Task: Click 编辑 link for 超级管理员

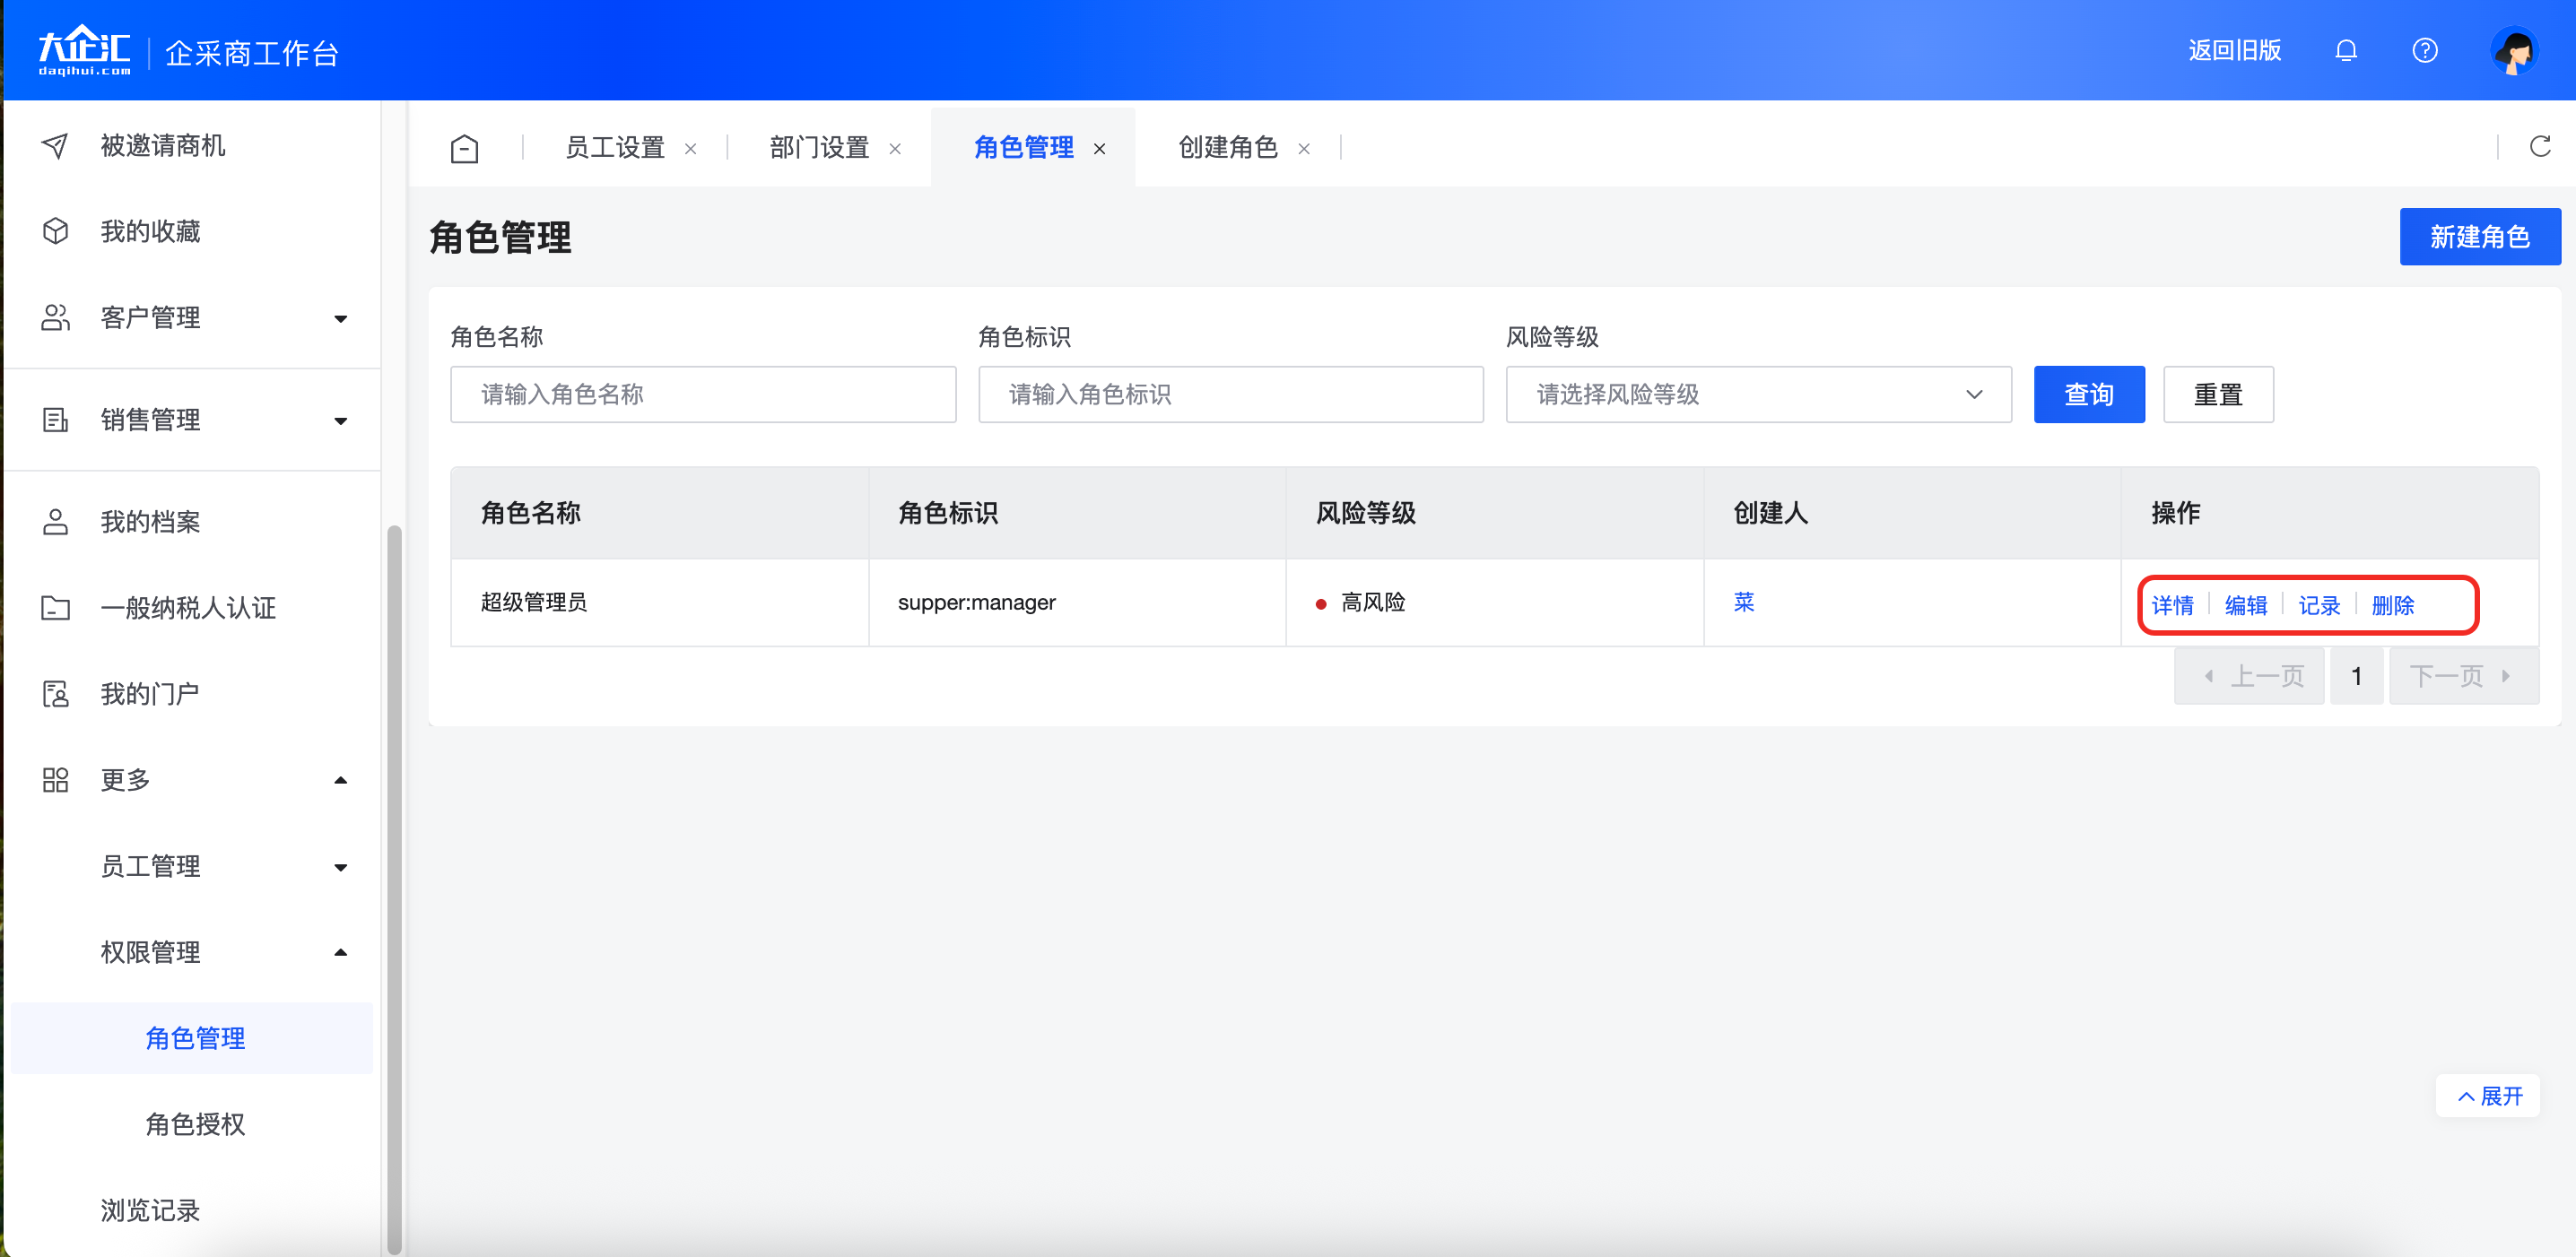Action: pos(2245,605)
